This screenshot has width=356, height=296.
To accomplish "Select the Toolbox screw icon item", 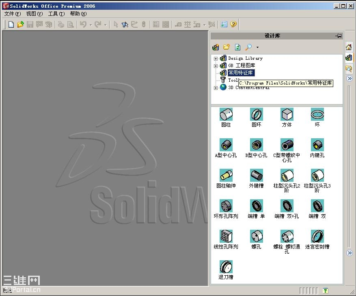I will pos(223,80).
